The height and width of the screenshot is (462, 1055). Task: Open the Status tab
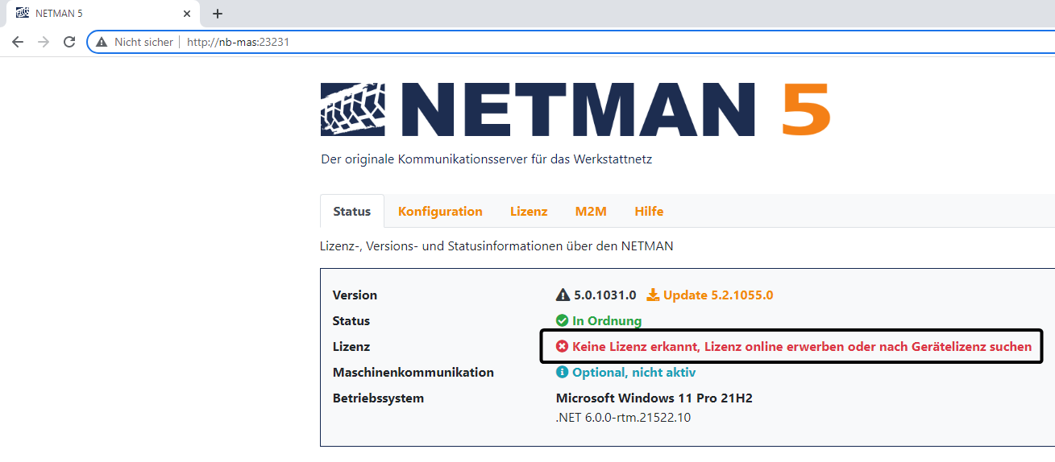(352, 212)
